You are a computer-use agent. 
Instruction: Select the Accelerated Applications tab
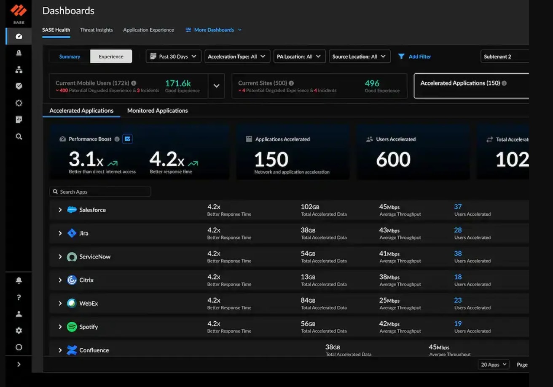click(x=81, y=111)
